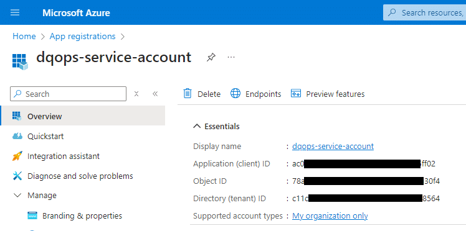The image size is (466, 231).
Task: Open App registrations breadcrumb
Action: 82,37
